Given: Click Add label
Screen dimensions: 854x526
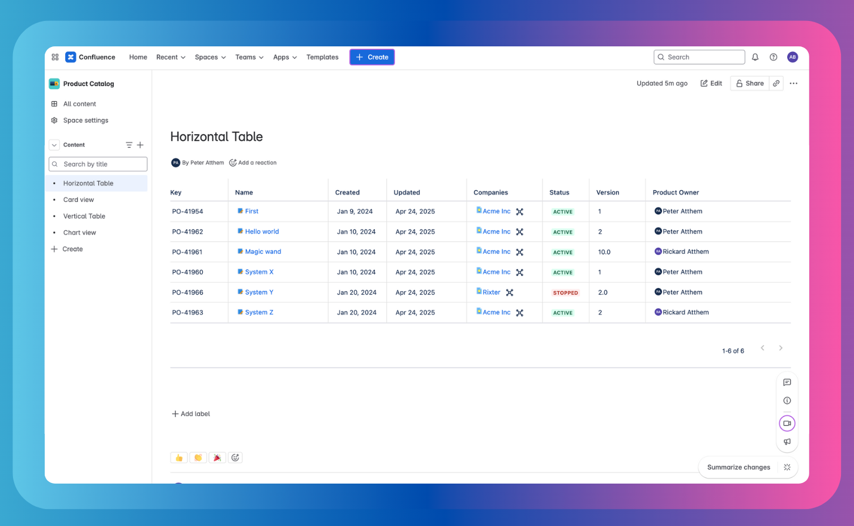Looking at the screenshot, I should pyautogui.click(x=191, y=414).
